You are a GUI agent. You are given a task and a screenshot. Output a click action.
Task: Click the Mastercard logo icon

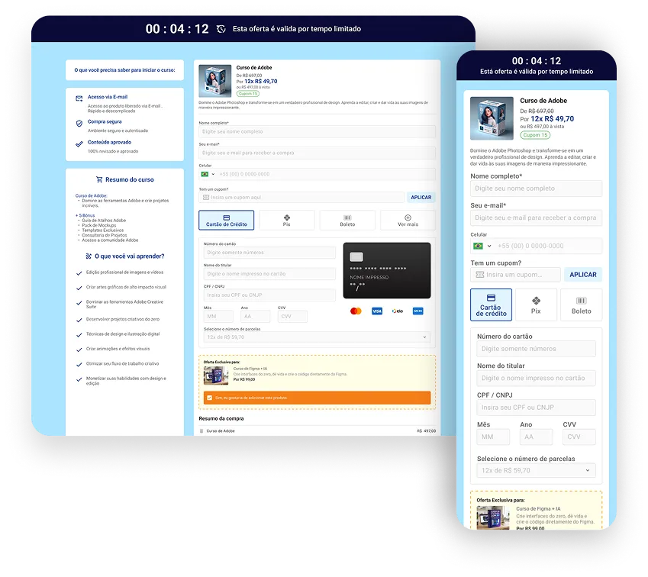coord(356,311)
